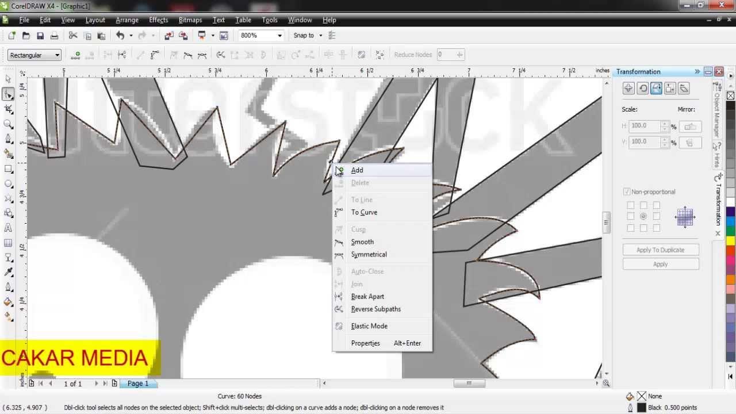The height and width of the screenshot is (414, 736).
Task: Select the Shape tool in toolbox
Action: click(x=8, y=94)
